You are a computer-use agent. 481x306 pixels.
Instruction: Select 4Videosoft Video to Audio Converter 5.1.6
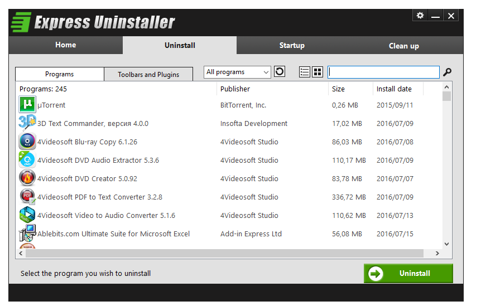tap(106, 215)
